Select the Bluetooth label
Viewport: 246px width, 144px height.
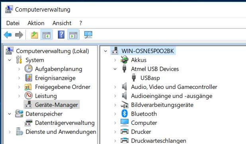coord(144,114)
